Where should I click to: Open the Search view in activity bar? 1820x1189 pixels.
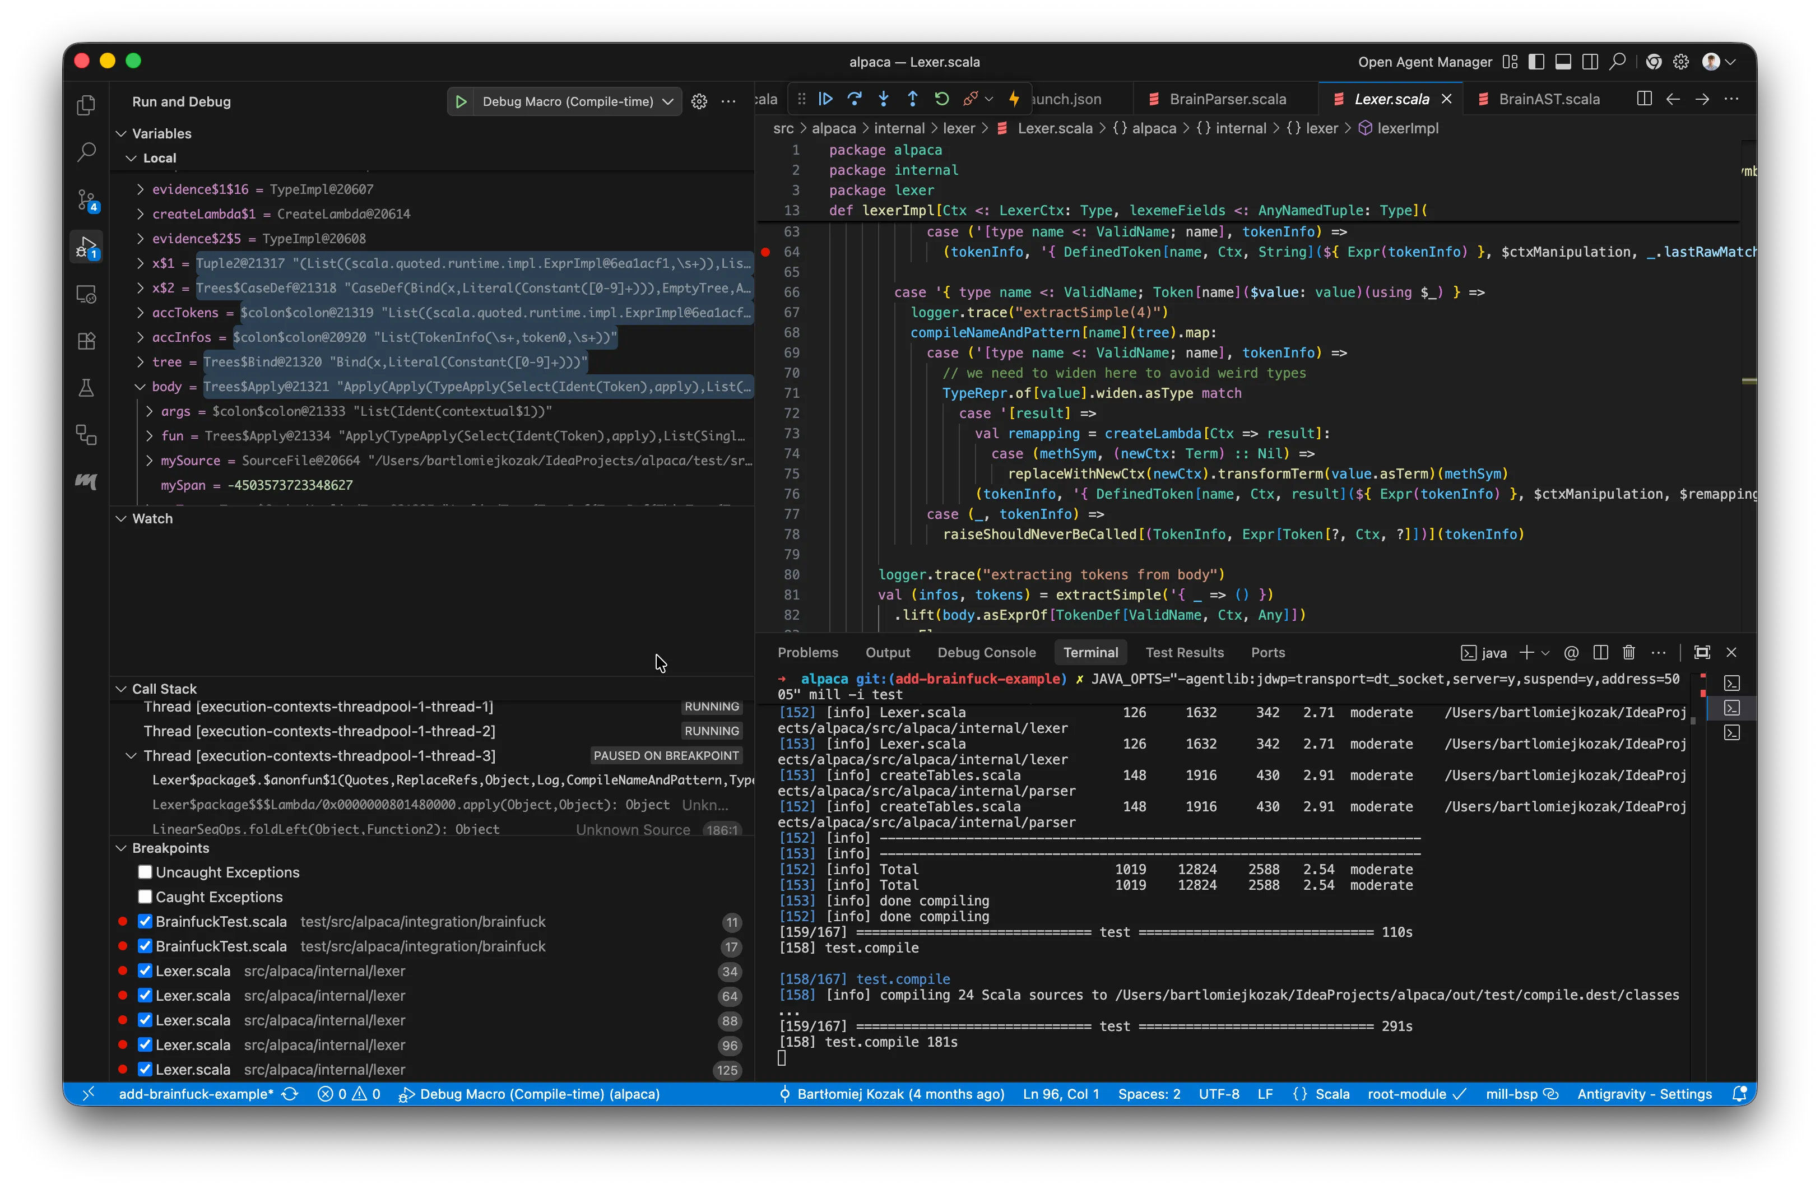coord(85,152)
